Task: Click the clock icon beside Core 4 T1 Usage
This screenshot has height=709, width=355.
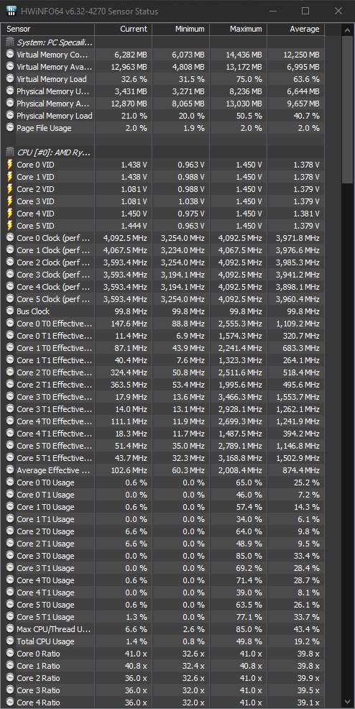Action: tap(10, 593)
